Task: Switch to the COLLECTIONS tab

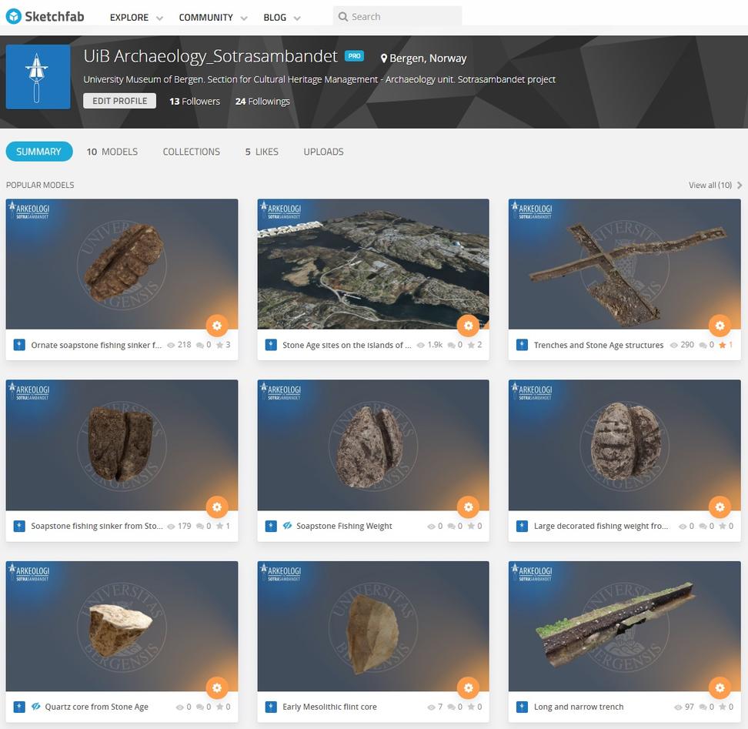Action: pos(191,152)
